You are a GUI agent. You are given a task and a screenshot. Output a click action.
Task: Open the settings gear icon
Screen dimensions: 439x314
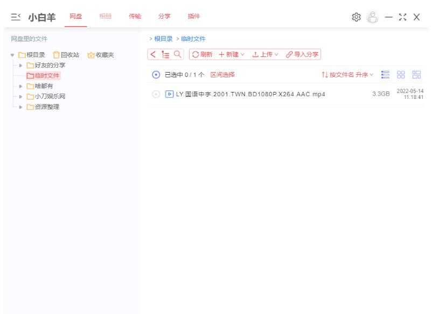[x=356, y=16]
